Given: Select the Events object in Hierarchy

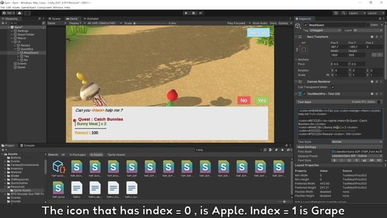Looking at the screenshot, I should [22, 64].
